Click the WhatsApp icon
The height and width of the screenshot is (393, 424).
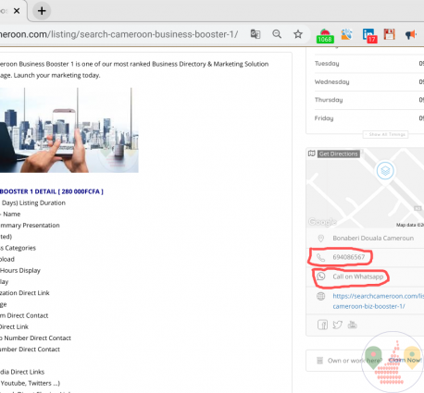point(321,276)
